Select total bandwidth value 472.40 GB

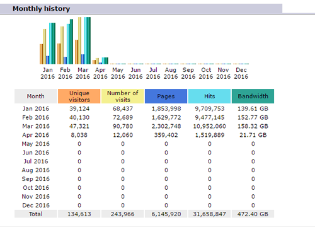(x=253, y=214)
